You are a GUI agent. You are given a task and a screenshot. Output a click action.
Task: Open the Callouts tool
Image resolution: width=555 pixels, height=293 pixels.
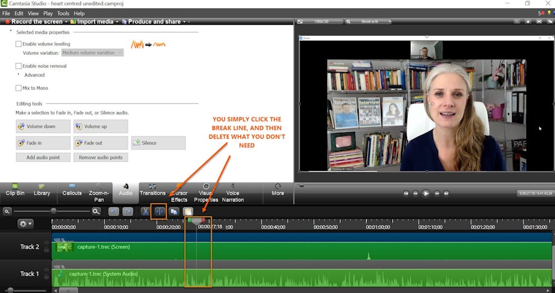72,189
